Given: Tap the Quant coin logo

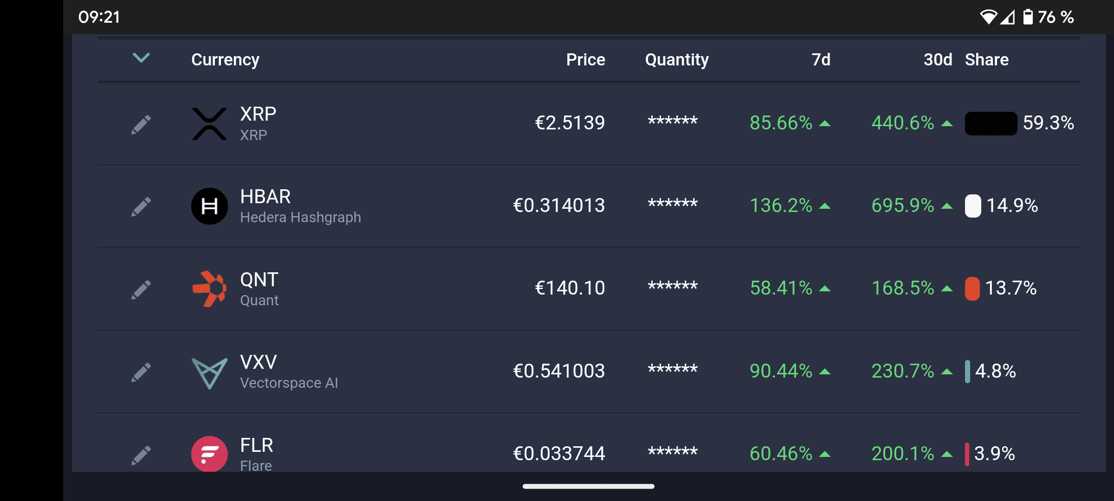Looking at the screenshot, I should pyautogui.click(x=209, y=289).
